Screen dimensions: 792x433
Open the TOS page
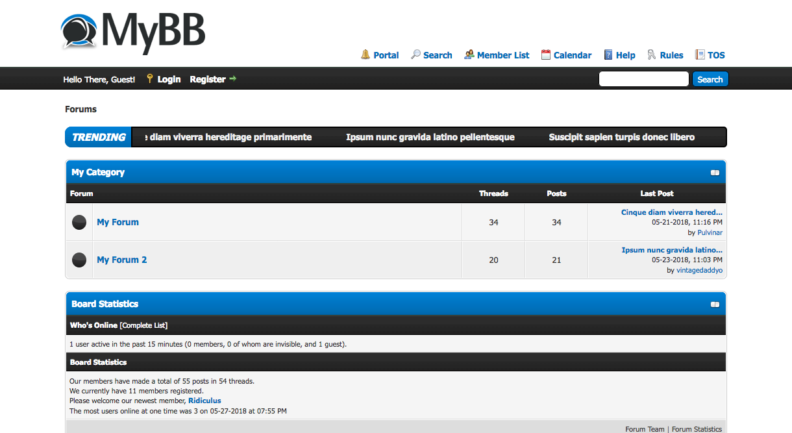(716, 55)
